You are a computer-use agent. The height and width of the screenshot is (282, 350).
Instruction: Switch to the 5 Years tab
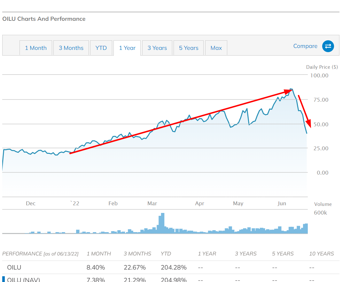[189, 48]
